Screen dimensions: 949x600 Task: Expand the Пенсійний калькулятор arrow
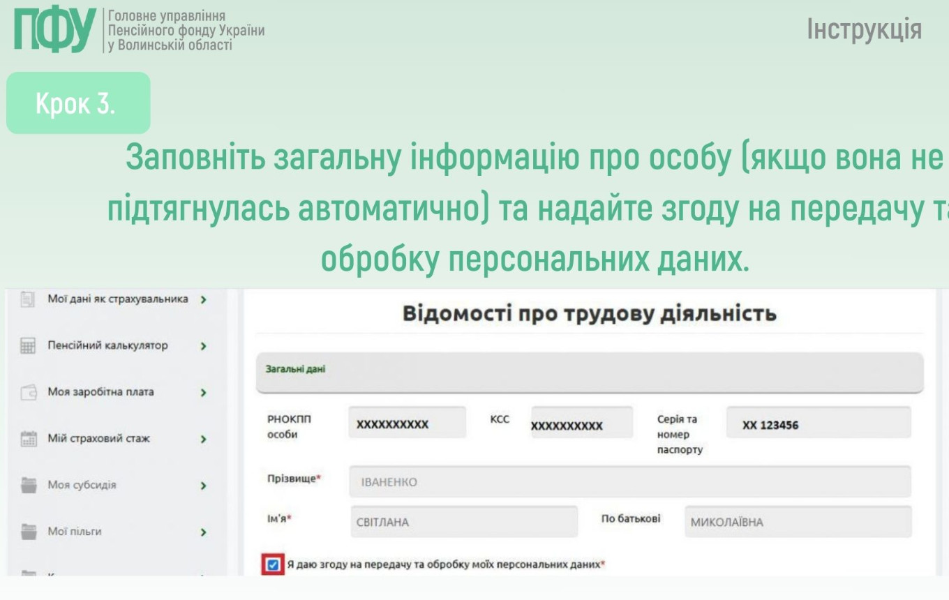[203, 346]
